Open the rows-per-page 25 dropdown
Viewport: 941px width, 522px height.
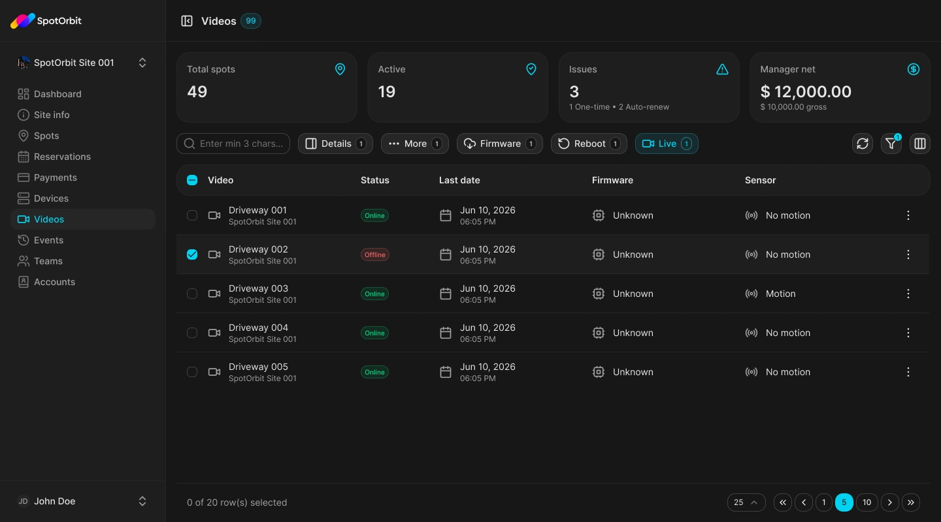746,502
